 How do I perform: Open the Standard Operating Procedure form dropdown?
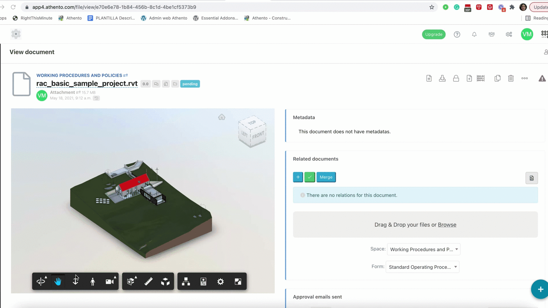point(422,267)
